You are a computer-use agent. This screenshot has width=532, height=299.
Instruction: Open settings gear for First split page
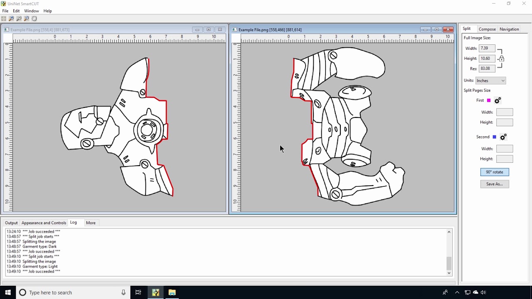[498, 100]
